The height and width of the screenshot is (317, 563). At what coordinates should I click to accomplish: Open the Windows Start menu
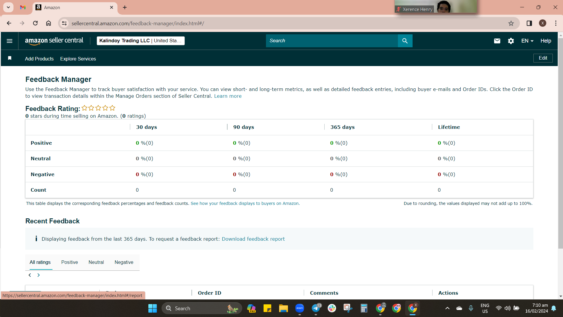[x=152, y=308]
